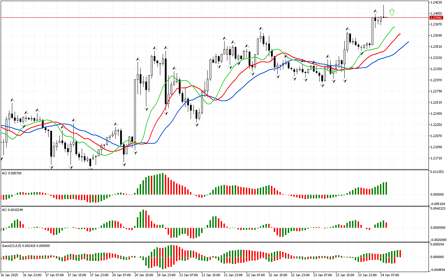
Task: Click price scale value 1.22430
Action: pos(436,113)
